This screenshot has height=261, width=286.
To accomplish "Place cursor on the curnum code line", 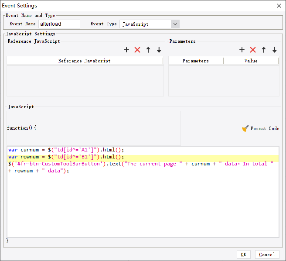I will tap(65, 150).
